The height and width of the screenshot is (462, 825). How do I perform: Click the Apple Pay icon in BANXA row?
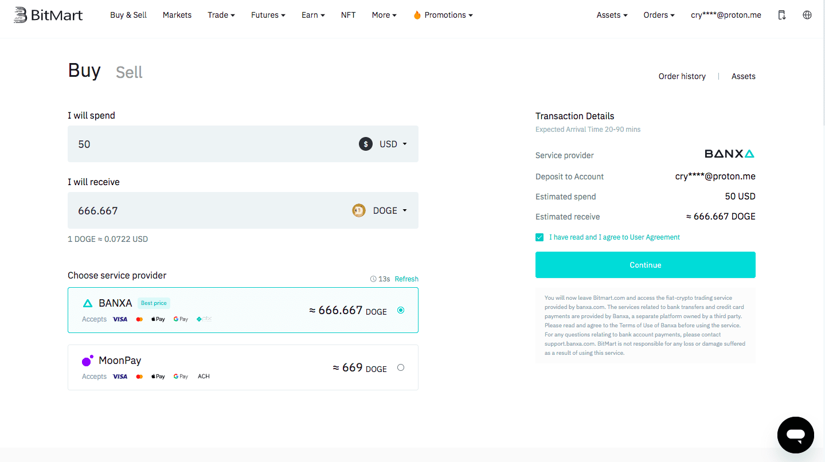[158, 319]
